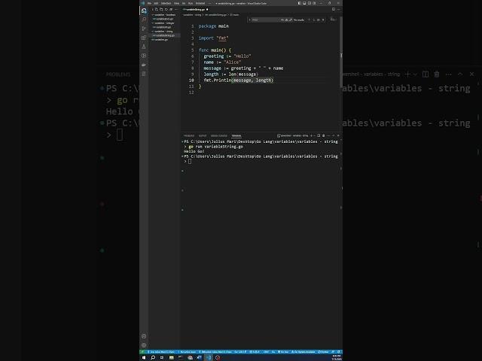This screenshot has height=361, width=482.
Task: Expand the variables - boolean folder
Action: (x=165, y=15)
